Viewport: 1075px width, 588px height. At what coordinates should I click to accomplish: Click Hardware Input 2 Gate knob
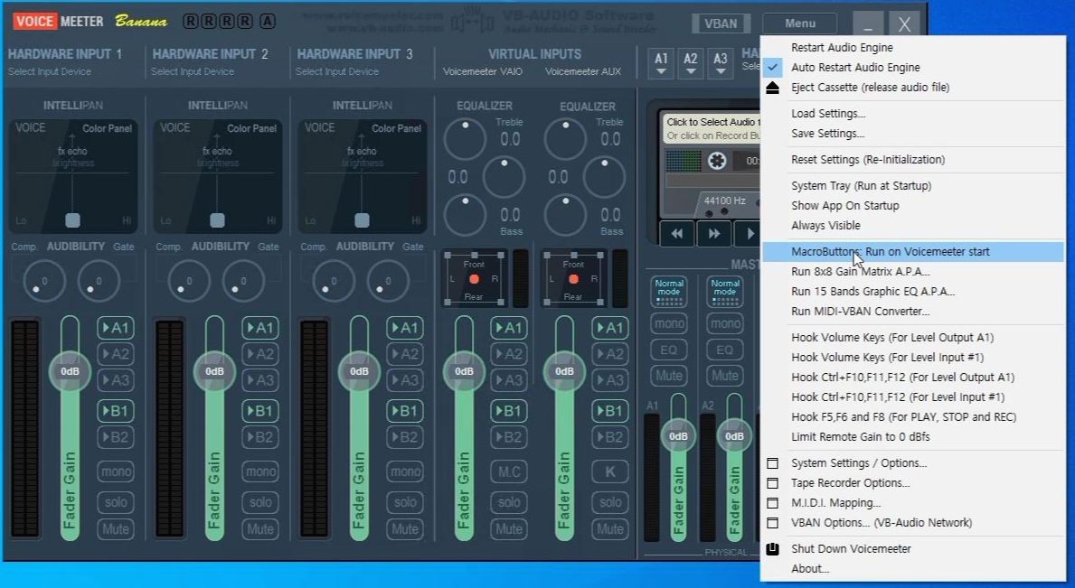[x=243, y=281]
